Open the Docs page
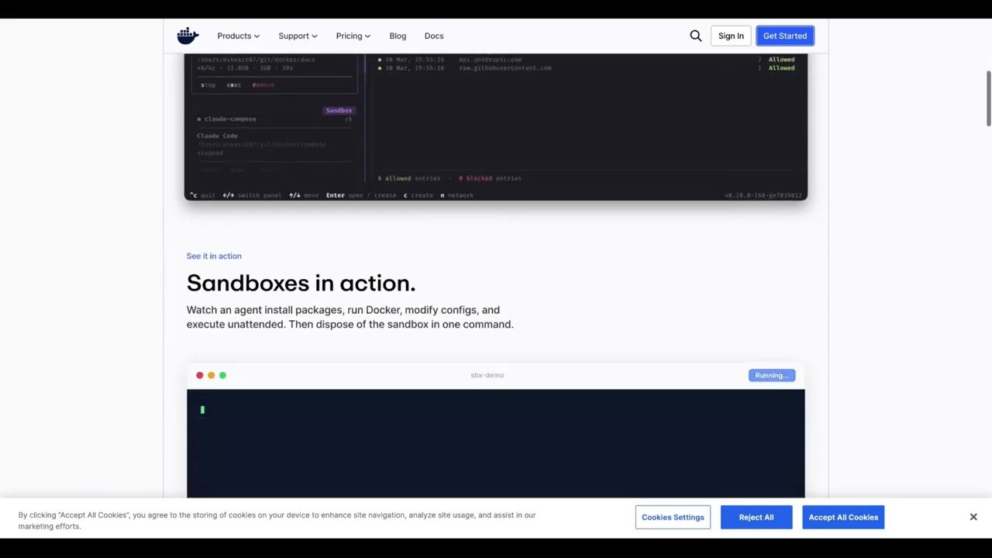Image resolution: width=992 pixels, height=558 pixels. (x=434, y=36)
